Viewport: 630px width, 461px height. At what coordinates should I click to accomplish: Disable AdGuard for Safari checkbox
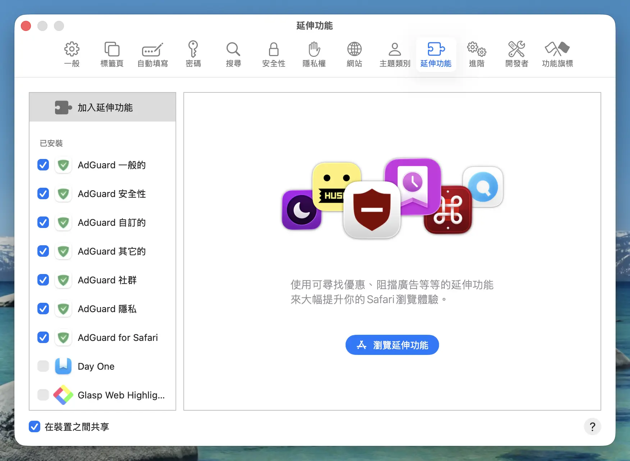click(x=43, y=338)
